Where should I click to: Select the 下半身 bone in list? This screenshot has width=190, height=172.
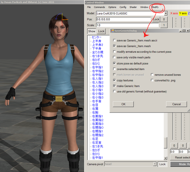97,49
